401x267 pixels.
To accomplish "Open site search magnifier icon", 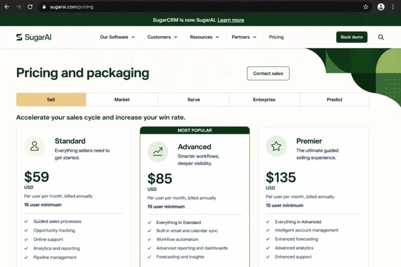I will 381,37.
